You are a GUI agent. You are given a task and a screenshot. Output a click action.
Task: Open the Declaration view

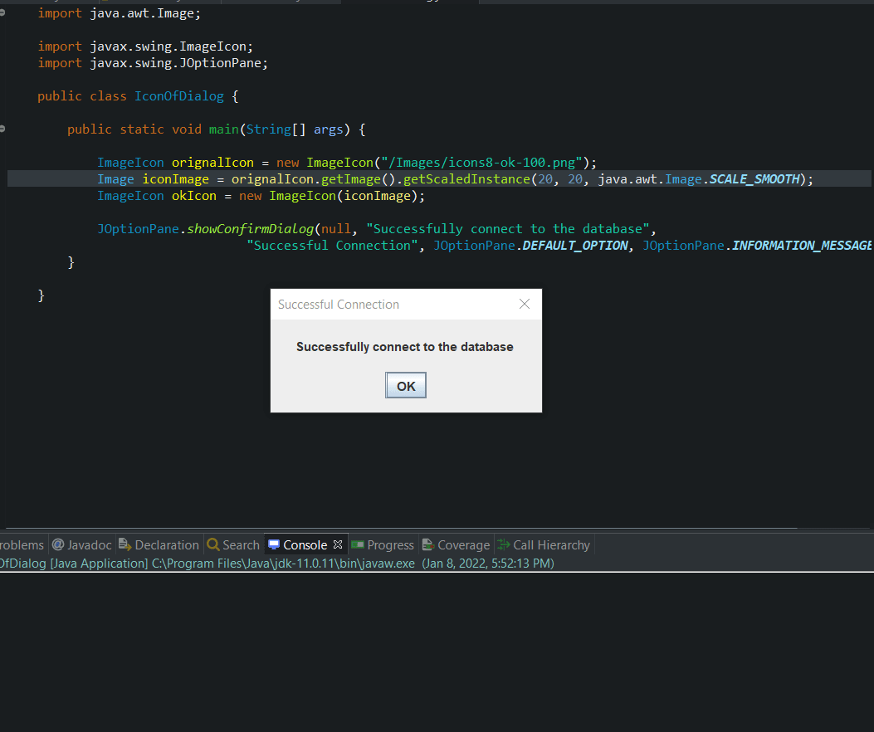166,544
